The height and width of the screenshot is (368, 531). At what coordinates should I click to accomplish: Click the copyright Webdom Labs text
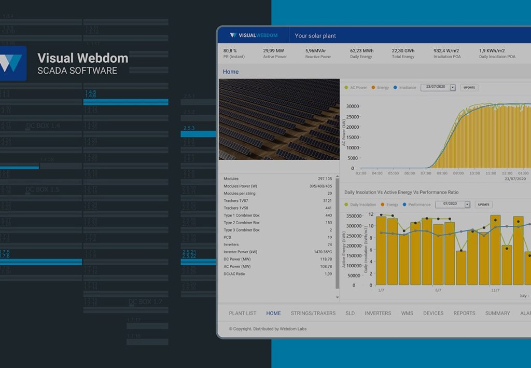[268, 329]
